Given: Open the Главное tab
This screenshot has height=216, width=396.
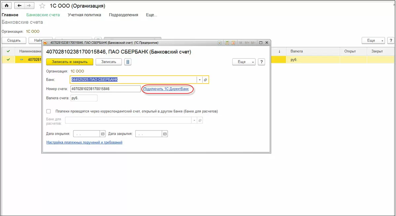Looking at the screenshot, I should coord(10,15).
